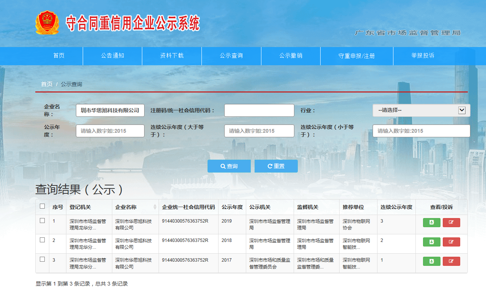Click green view icon for 2019 record
This screenshot has width=486, height=292.
point(431,223)
